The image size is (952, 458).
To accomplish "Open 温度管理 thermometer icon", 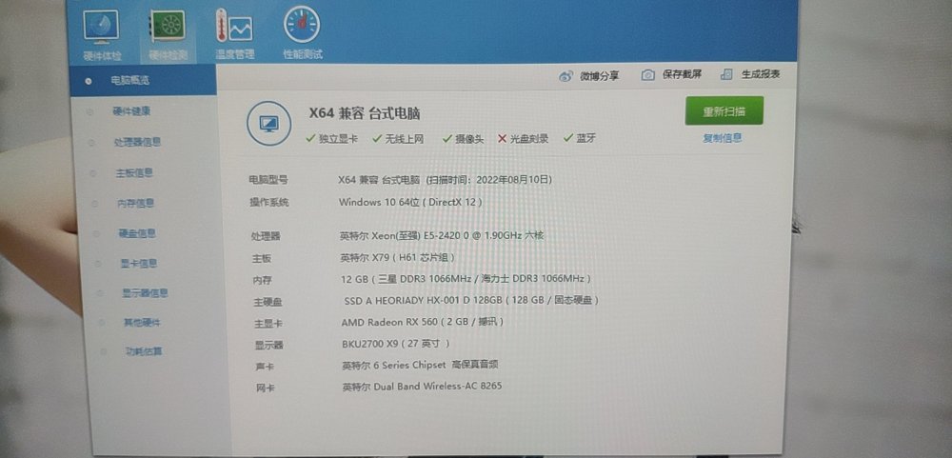I will point(234,26).
